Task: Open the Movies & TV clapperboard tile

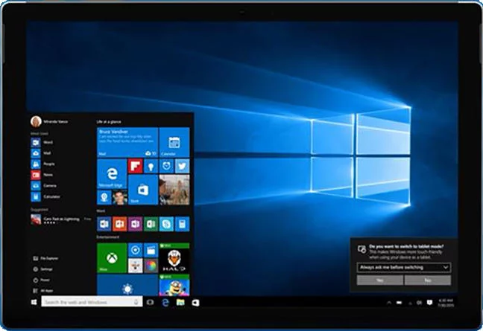Action: (151, 250)
